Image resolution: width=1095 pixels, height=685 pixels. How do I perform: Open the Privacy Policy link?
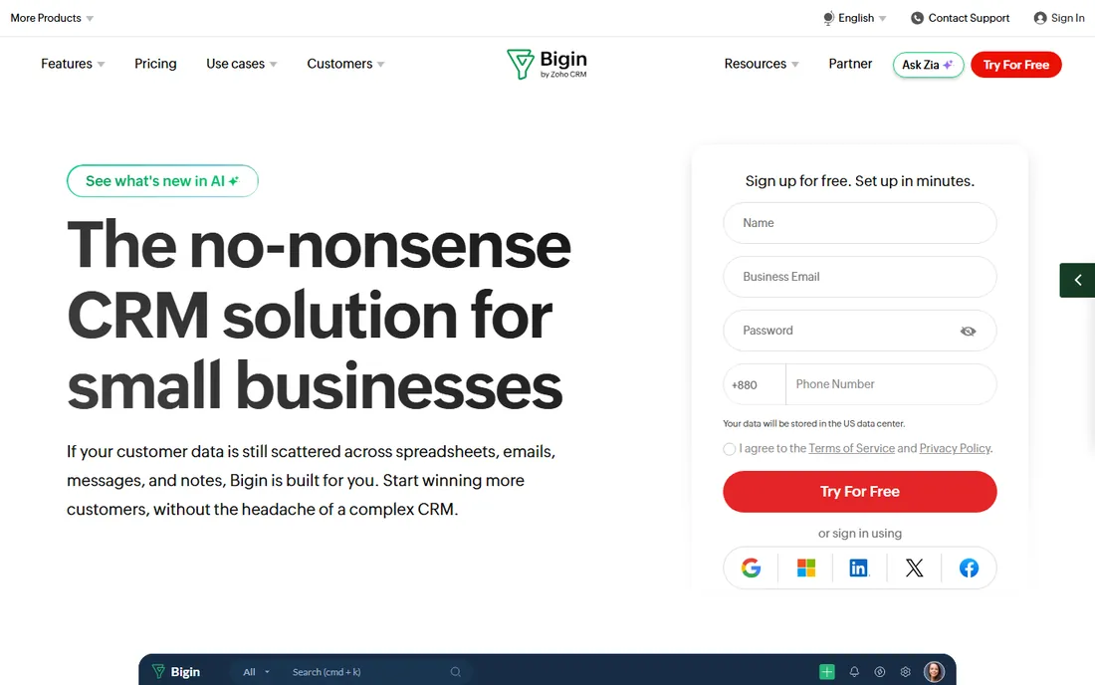pyautogui.click(x=955, y=448)
